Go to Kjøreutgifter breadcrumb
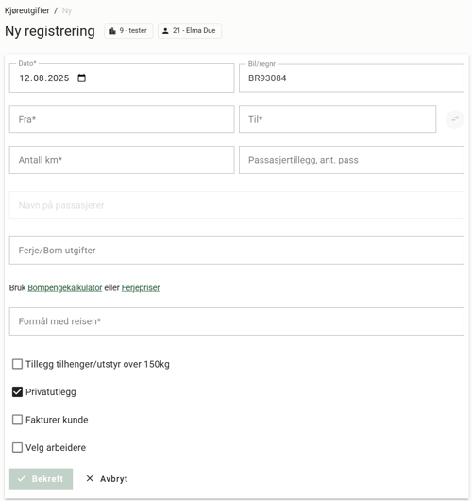The height and width of the screenshot is (501, 472). pos(27,10)
